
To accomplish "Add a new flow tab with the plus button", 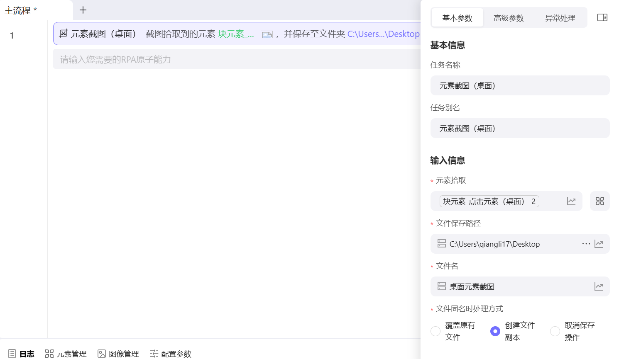I will point(83,10).
